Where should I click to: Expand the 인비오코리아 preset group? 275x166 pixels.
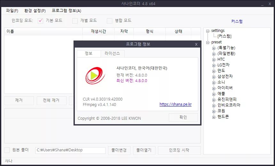coord(214,106)
